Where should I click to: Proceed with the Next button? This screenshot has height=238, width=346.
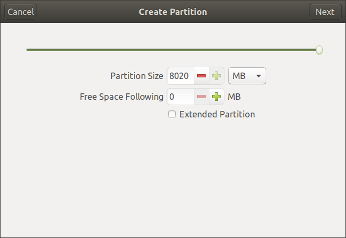pos(325,12)
